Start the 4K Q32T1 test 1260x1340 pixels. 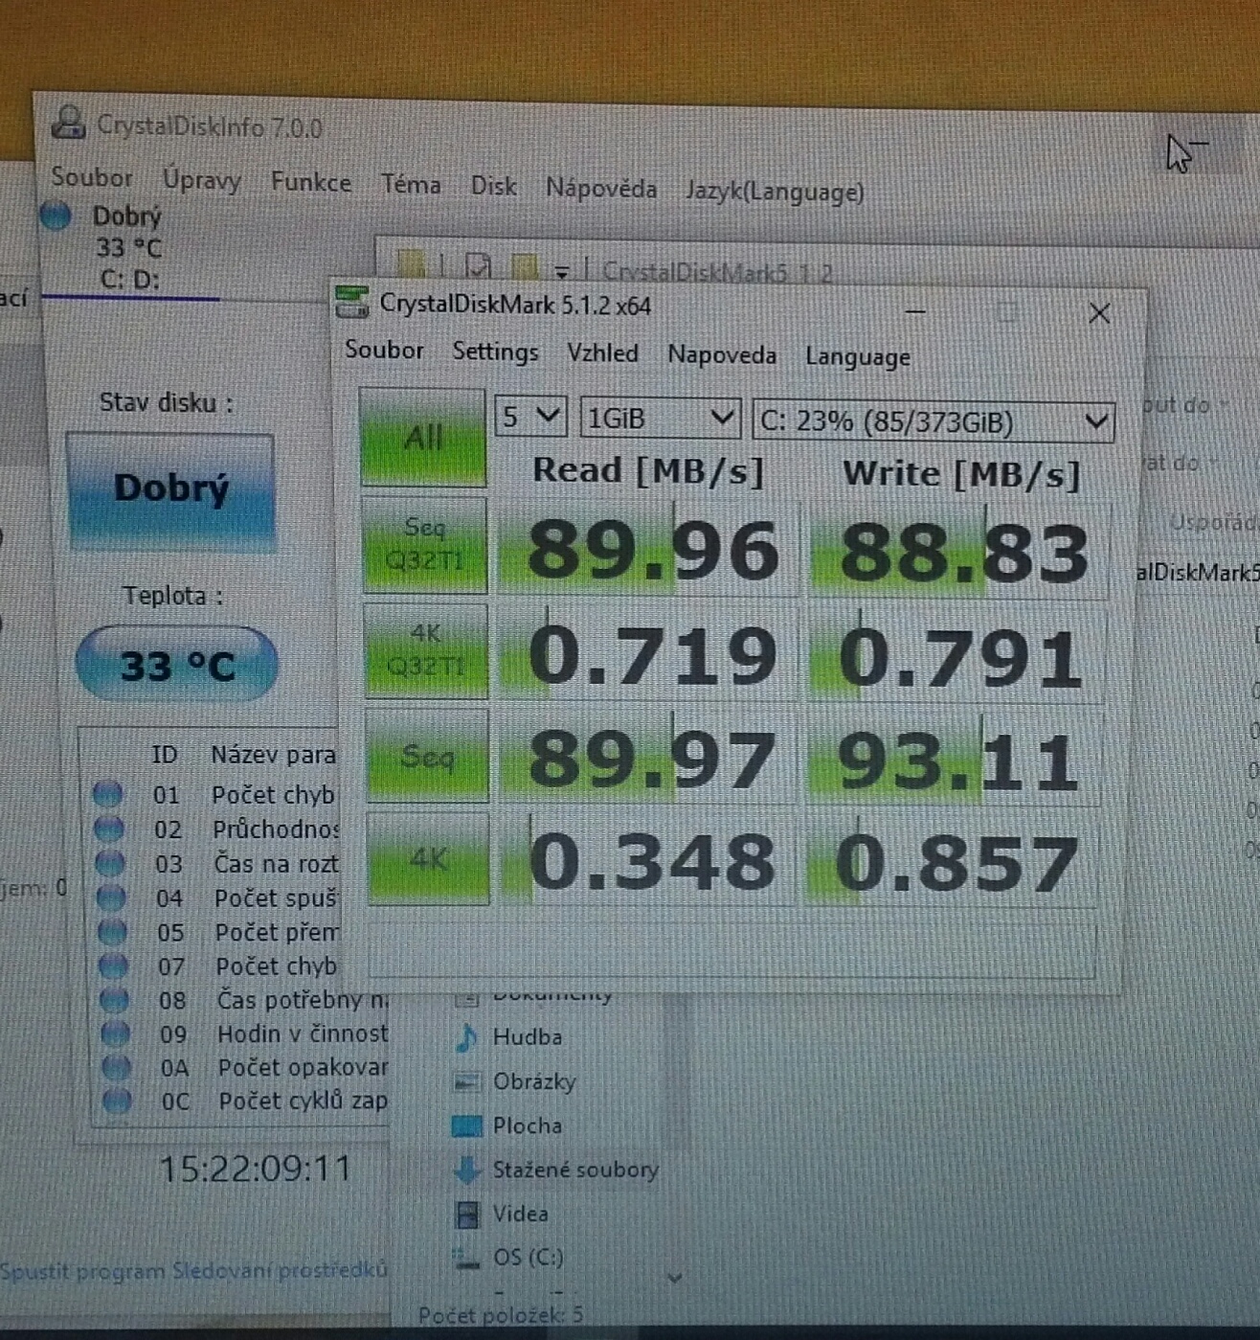pos(426,650)
